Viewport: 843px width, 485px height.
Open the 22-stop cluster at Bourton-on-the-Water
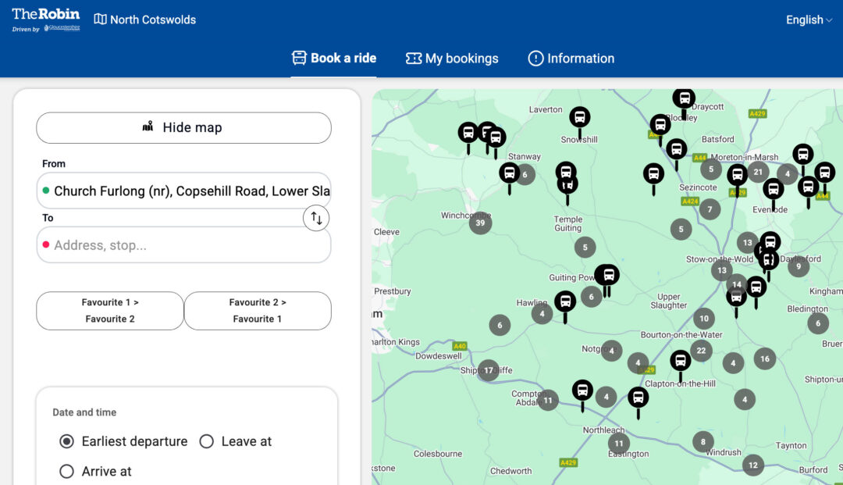(x=701, y=351)
